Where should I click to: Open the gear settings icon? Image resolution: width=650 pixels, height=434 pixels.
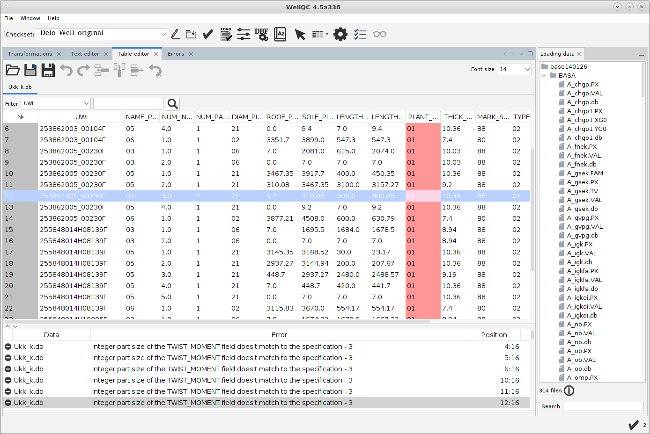coord(340,34)
